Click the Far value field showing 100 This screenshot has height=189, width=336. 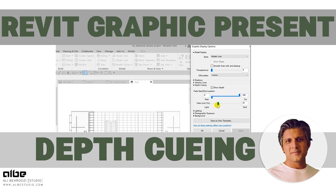click(x=245, y=95)
